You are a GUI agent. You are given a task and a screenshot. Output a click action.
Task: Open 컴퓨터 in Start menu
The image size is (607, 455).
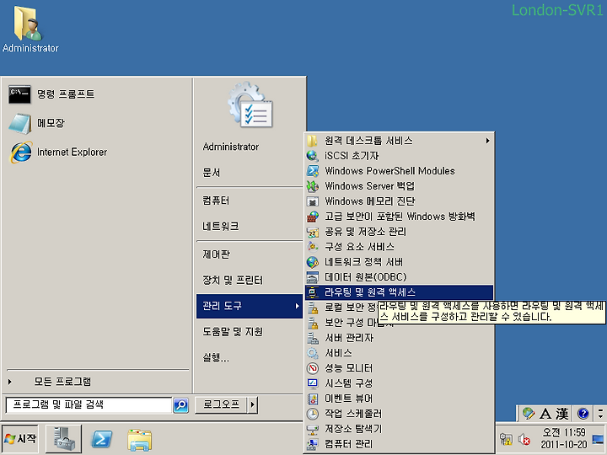click(x=216, y=201)
